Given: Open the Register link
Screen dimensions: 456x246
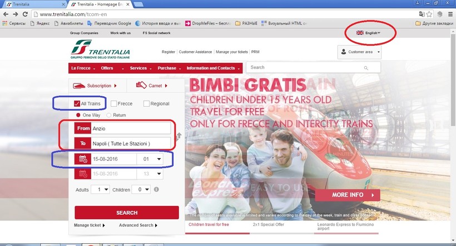Looking at the screenshot, I should coord(168,52).
